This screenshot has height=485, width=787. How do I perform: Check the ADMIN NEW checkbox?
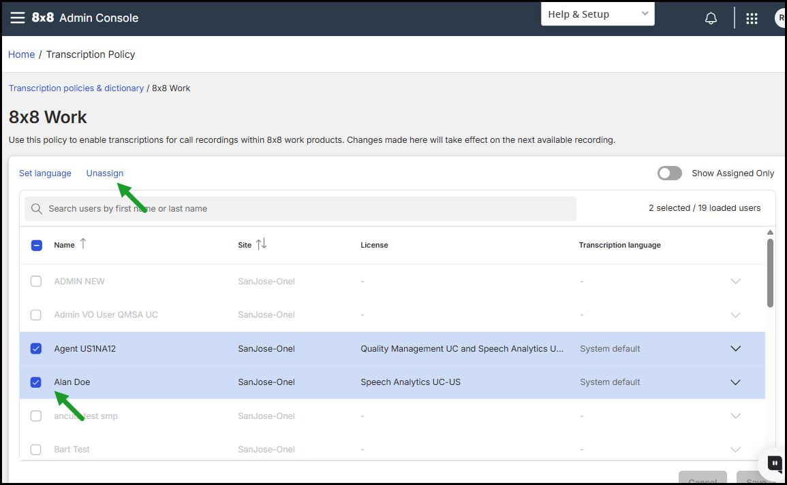[36, 281]
